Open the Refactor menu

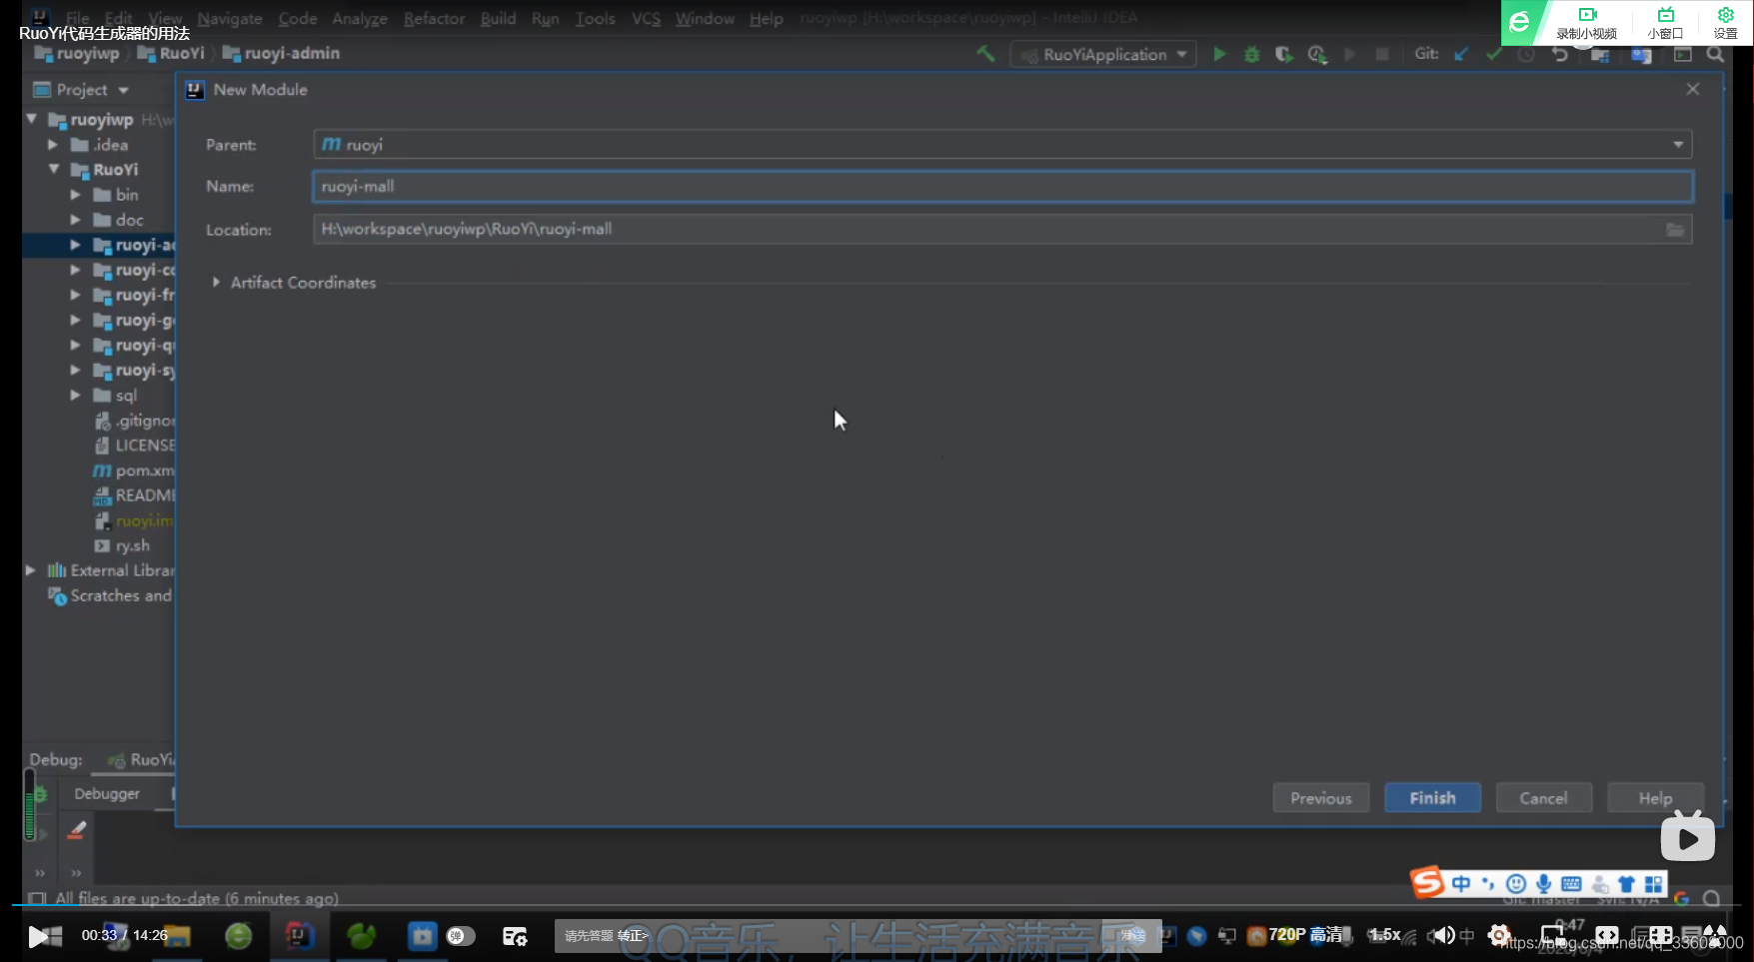tap(434, 19)
